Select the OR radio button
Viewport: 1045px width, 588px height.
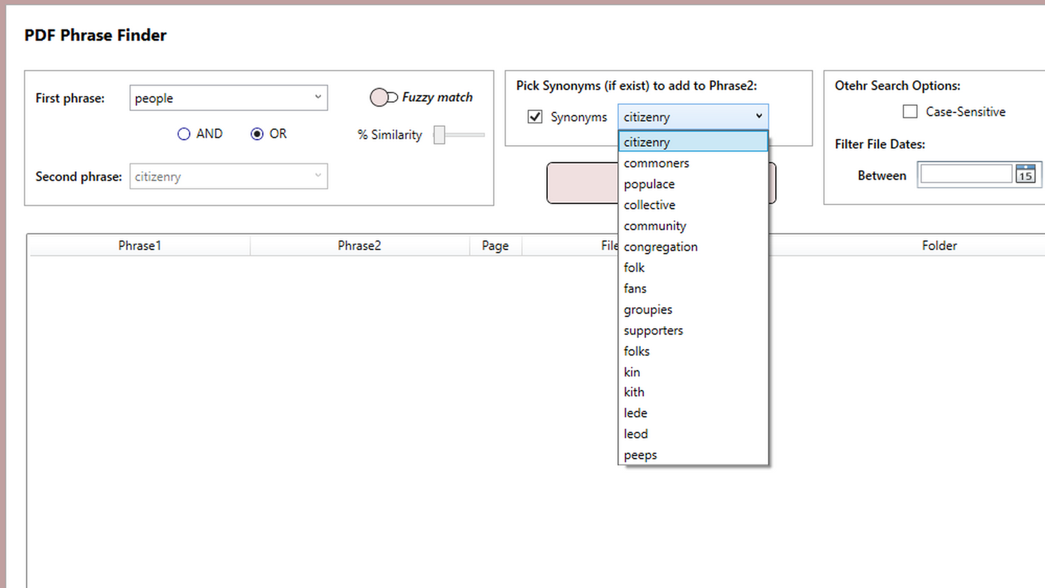257,133
